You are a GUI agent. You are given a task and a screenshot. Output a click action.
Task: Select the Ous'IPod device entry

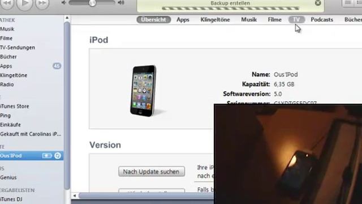coord(32,156)
